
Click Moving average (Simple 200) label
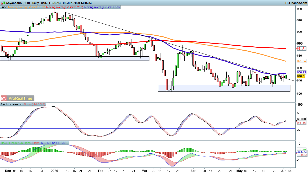[x=65, y=7]
